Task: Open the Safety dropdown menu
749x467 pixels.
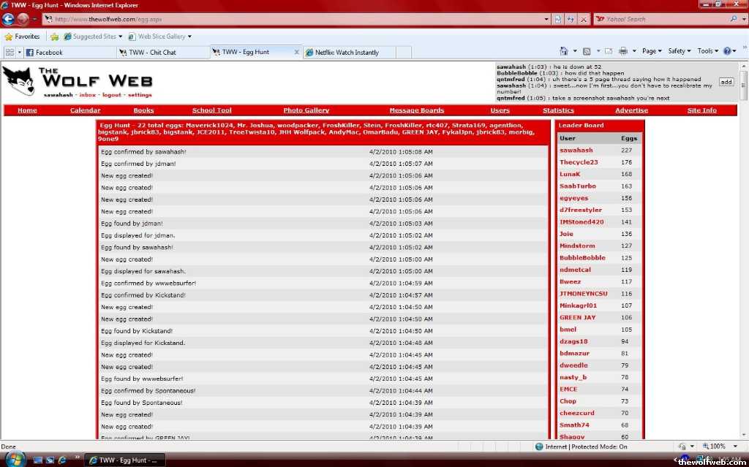Action: click(680, 51)
